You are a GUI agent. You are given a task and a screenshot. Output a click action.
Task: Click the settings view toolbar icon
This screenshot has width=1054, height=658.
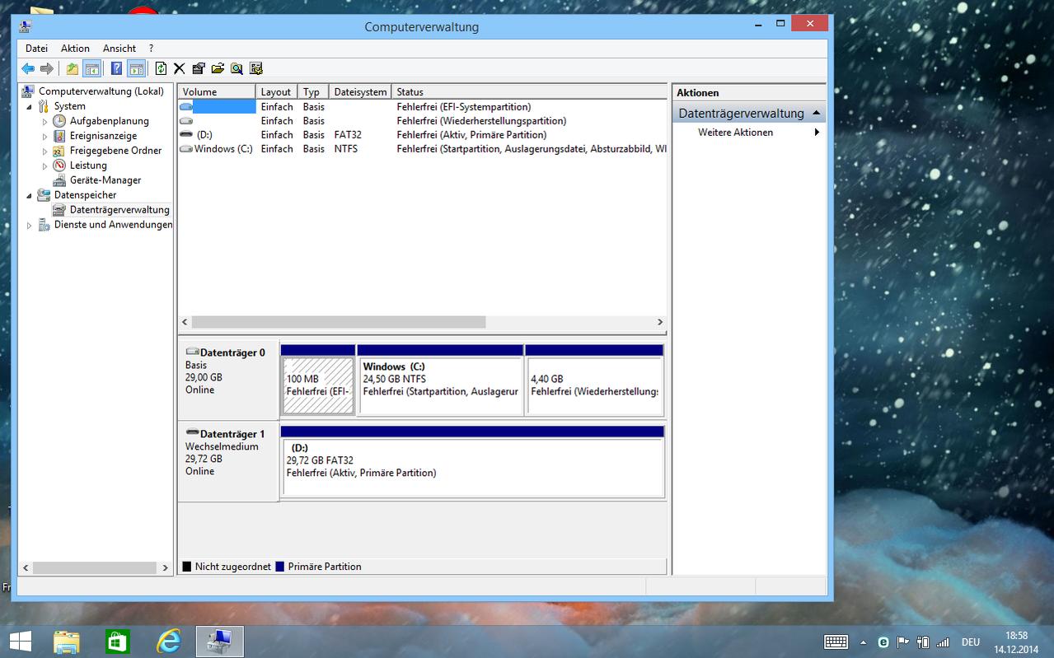(x=256, y=69)
